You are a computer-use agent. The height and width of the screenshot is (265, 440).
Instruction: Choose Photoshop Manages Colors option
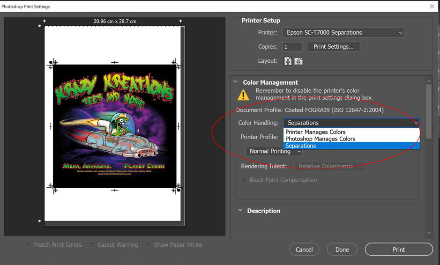[351, 139]
